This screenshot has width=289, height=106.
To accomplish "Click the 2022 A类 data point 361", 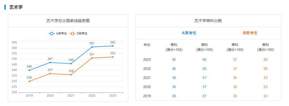I will pyautogui.click(x=92, y=47).
